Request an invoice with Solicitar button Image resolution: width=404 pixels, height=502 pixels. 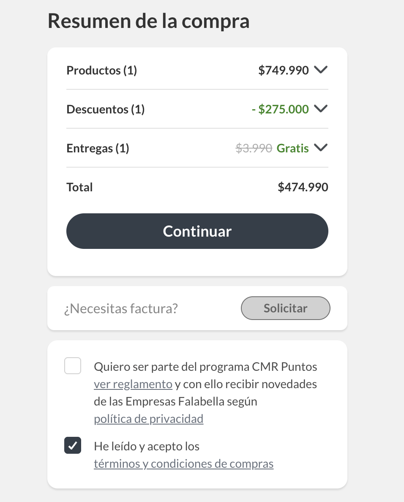click(285, 308)
